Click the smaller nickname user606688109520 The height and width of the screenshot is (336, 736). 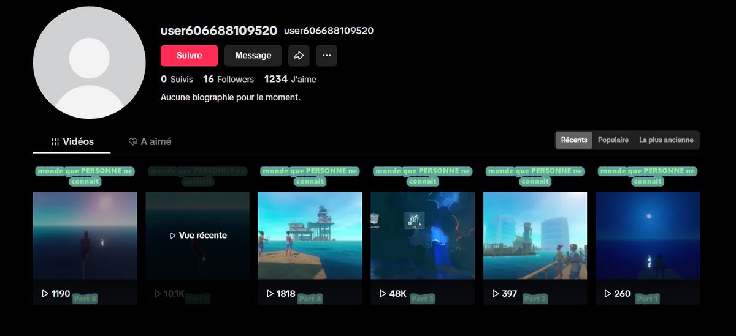pyautogui.click(x=329, y=31)
